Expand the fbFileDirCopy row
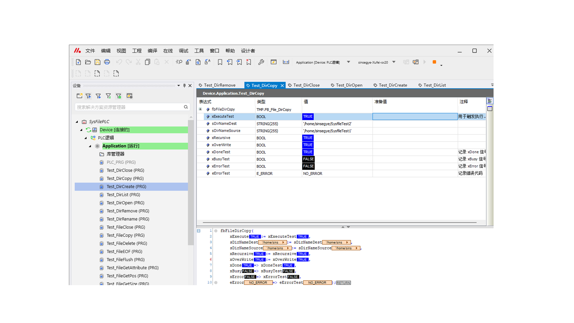This screenshot has width=574, height=323. coord(200,109)
